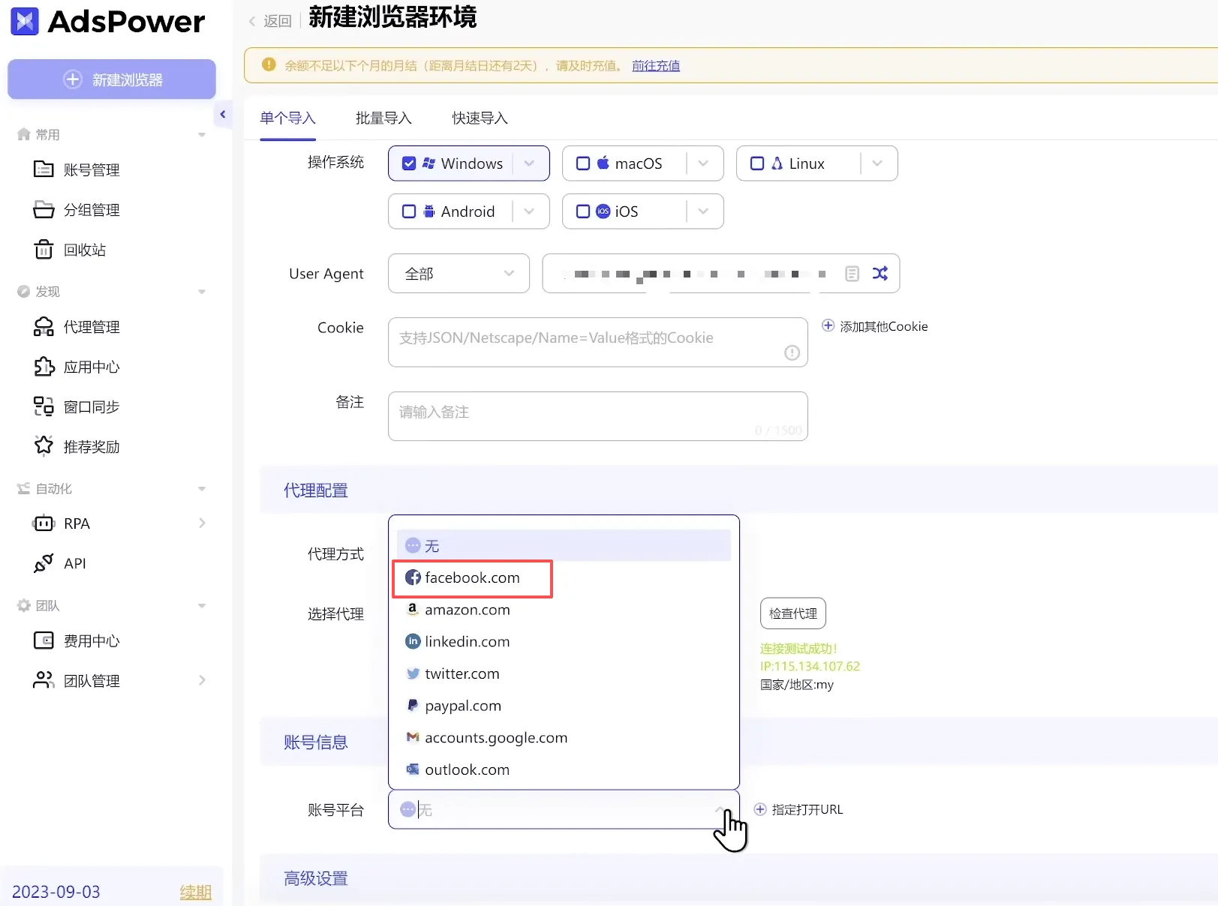
Task: Open the RPA automation section
Action: click(x=76, y=523)
